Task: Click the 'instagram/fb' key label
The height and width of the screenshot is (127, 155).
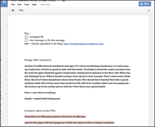Action: 37,37
